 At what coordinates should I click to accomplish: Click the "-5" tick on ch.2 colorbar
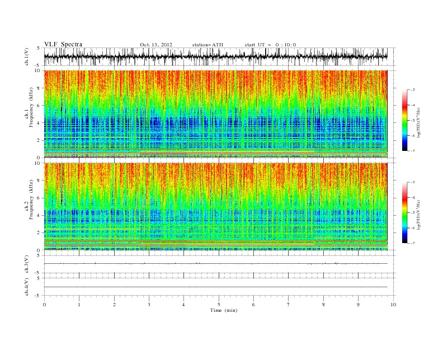(412, 213)
